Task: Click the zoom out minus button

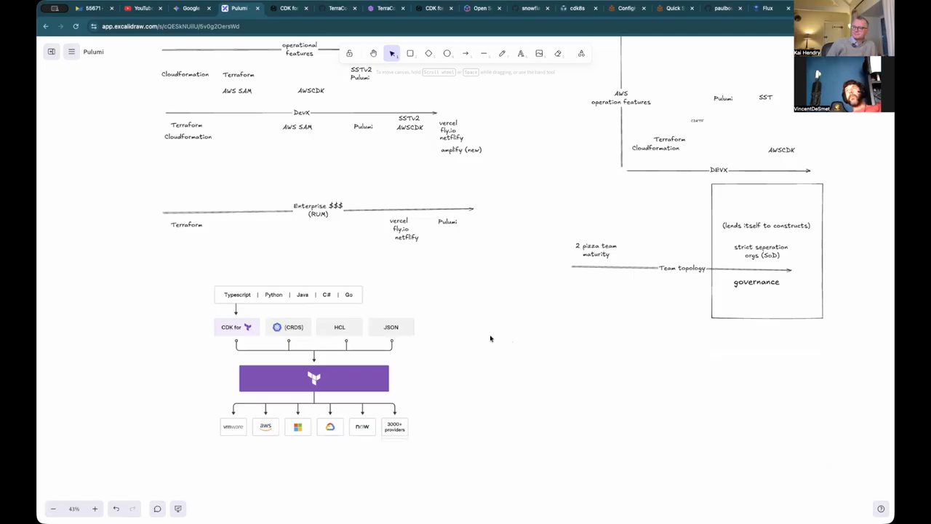Action: (53, 509)
